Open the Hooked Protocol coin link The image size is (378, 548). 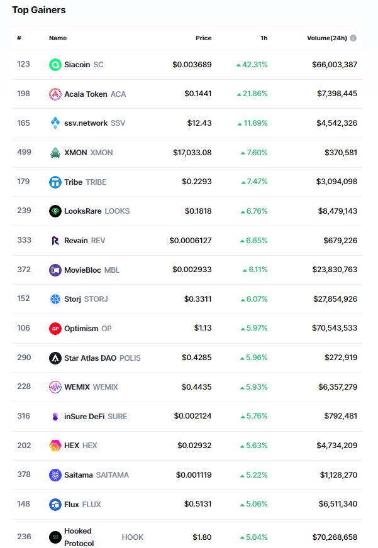tap(79, 537)
